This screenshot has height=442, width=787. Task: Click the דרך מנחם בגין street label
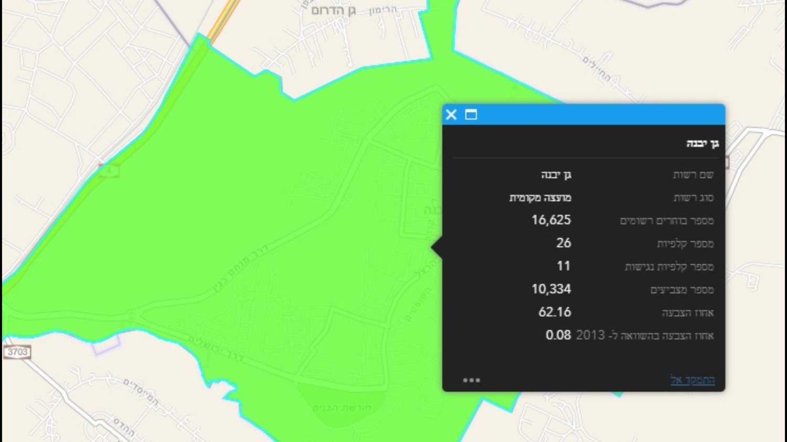click(x=241, y=269)
